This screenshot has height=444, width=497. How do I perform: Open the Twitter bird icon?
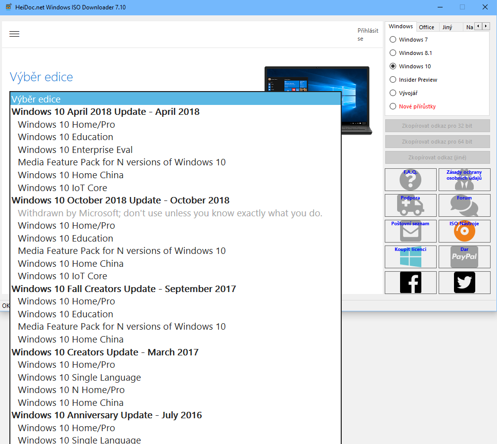[464, 283]
